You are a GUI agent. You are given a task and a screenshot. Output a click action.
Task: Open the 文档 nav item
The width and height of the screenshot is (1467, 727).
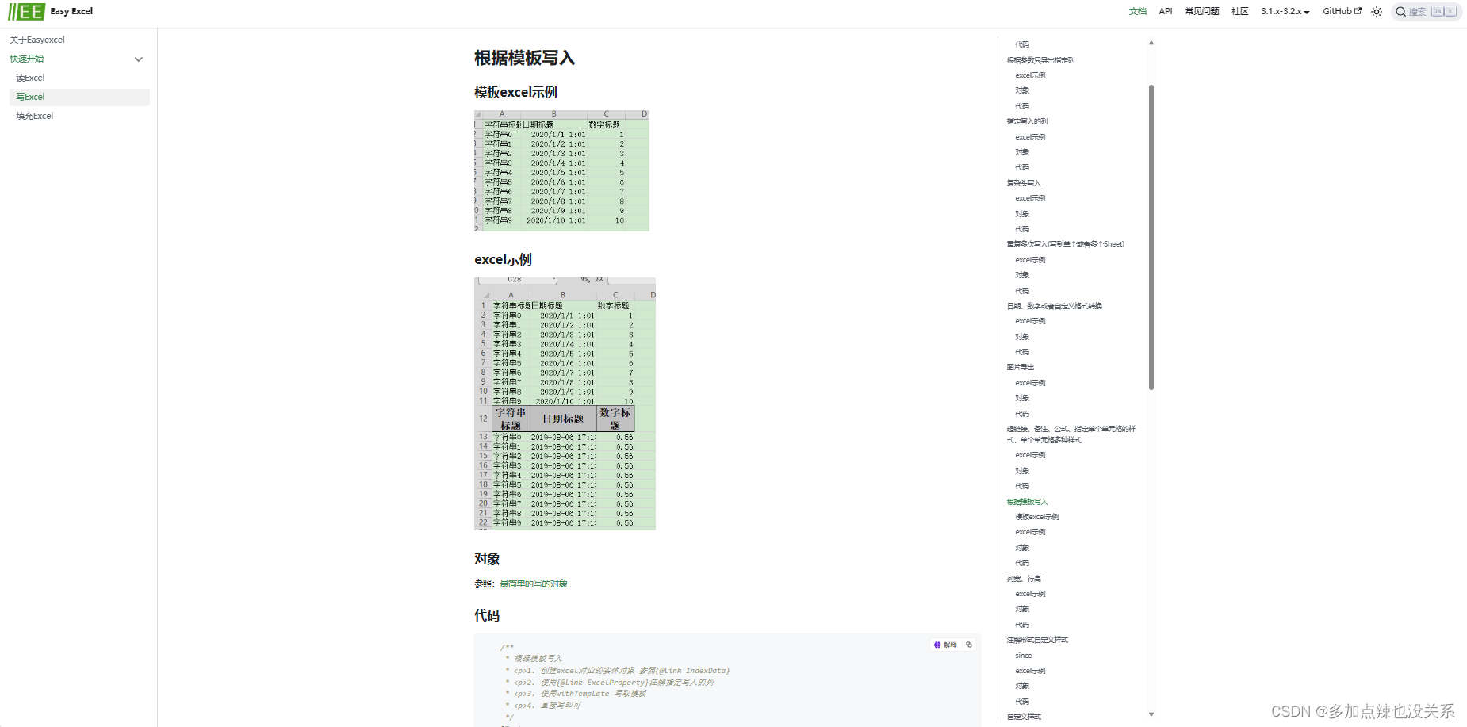pyautogui.click(x=1138, y=11)
